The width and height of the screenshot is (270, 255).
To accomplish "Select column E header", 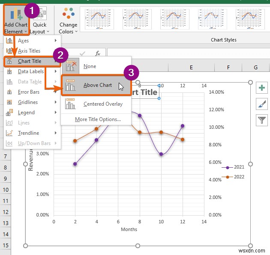I will [191, 68].
